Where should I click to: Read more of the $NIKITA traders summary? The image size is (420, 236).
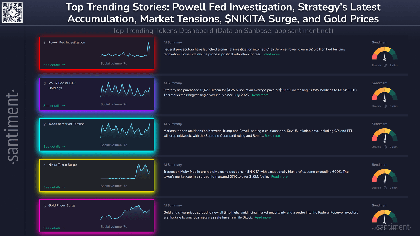pyautogui.click(x=279, y=177)
